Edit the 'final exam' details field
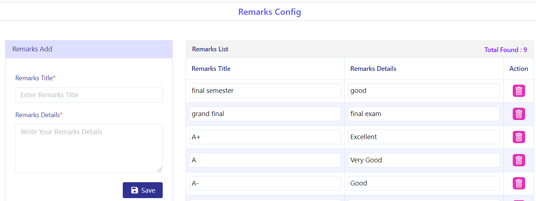Image resolution: width=536 pixels, height=201 pixels. pos(424,114)
